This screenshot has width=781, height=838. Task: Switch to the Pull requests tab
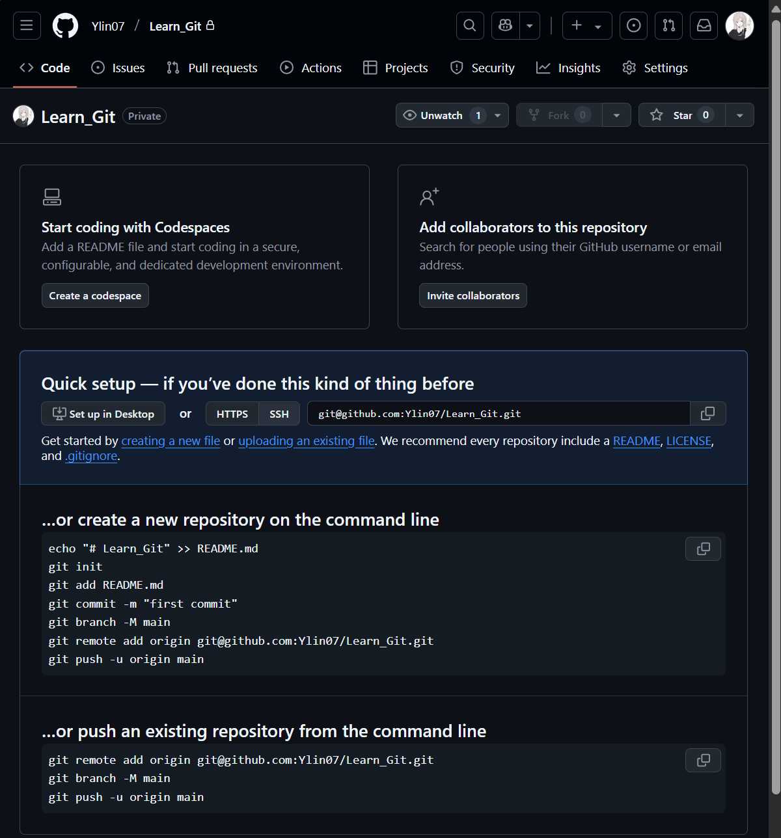(x=212, y=68)
